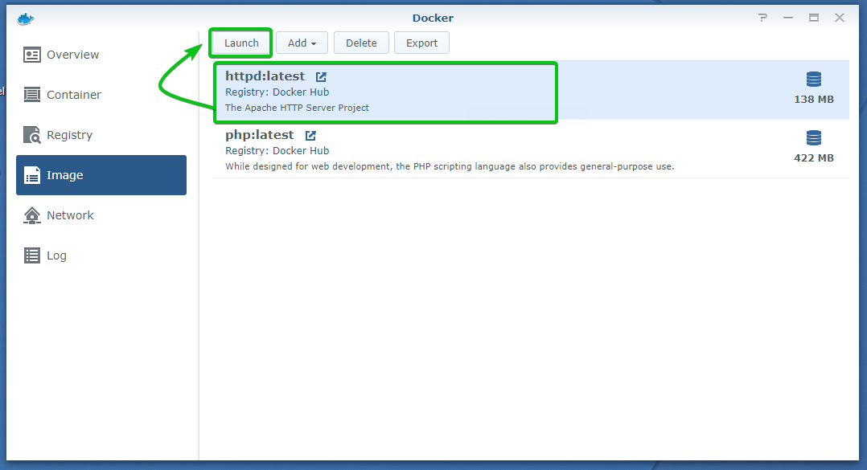The width and height of the screenshot is (867, 470).
Task: Click the PHP scripting language description text
Action: [x=450, y=166]
